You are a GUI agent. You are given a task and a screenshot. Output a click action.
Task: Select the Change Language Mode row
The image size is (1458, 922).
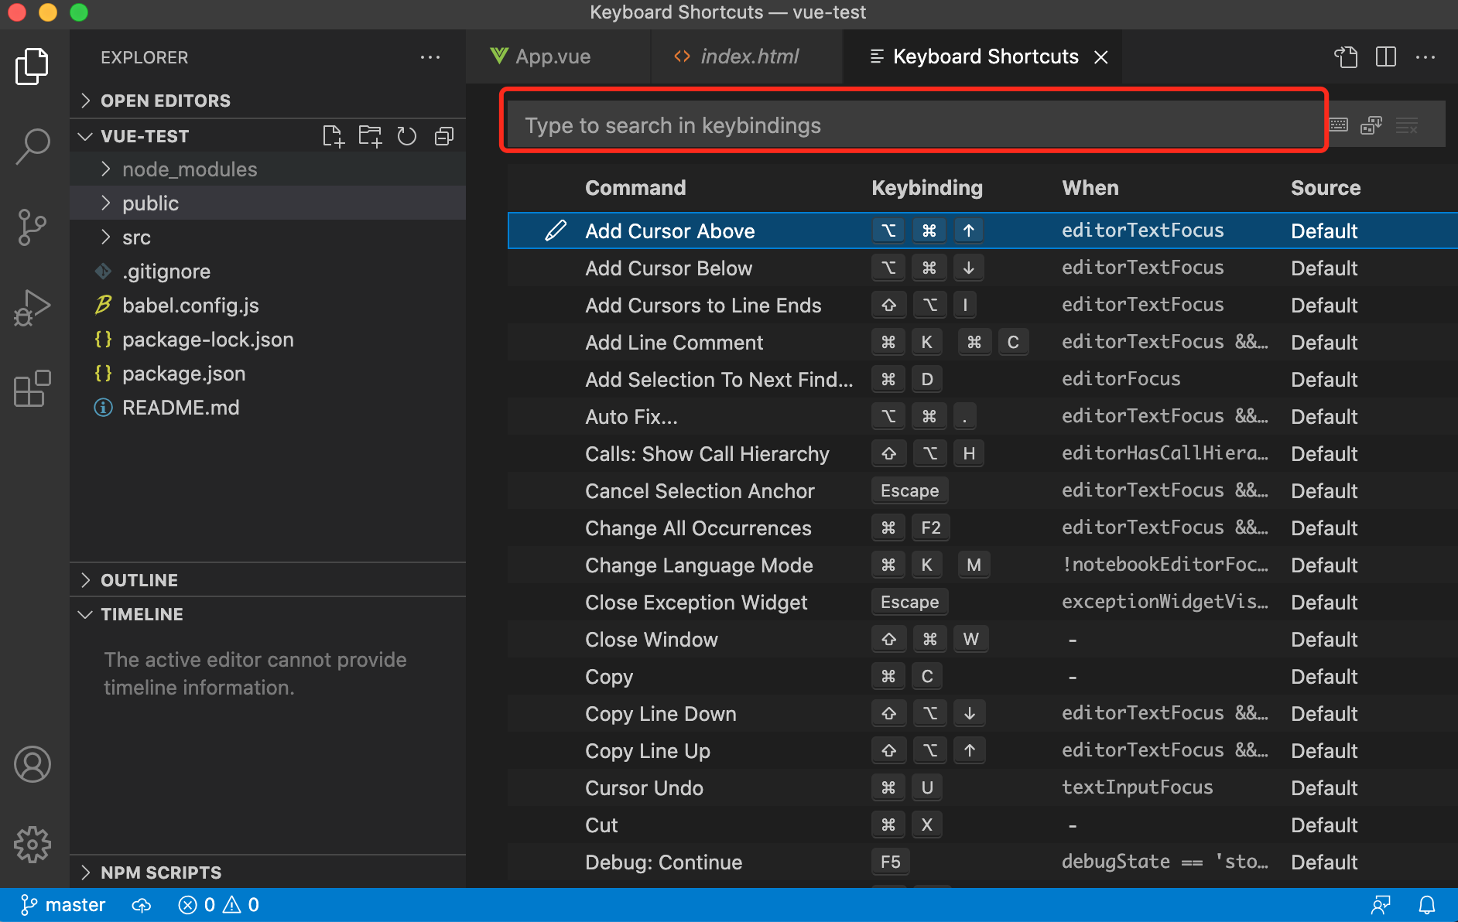(983, 565)
